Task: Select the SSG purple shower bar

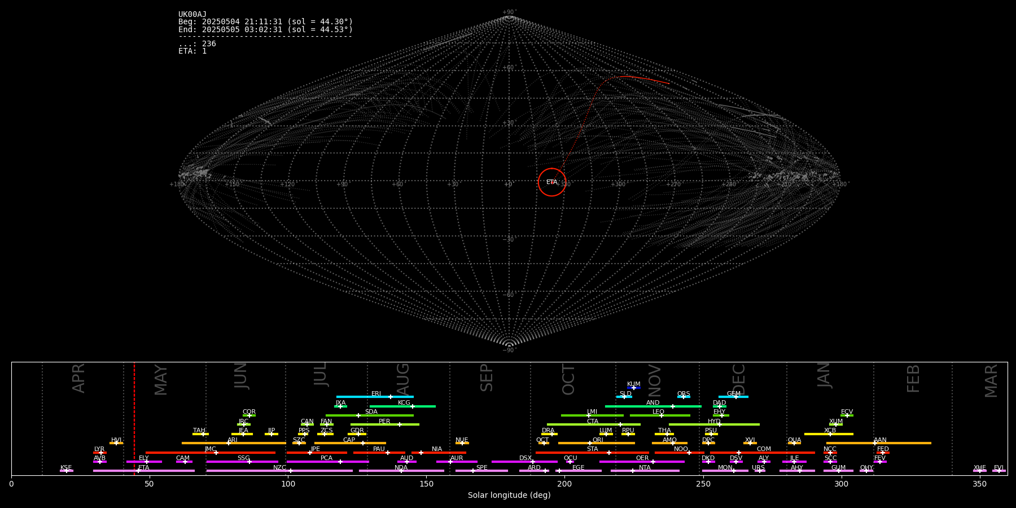Action: point(242,462)
